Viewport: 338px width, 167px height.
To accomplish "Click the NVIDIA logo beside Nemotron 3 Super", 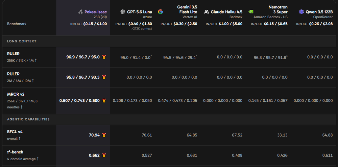I will (251, 12).
